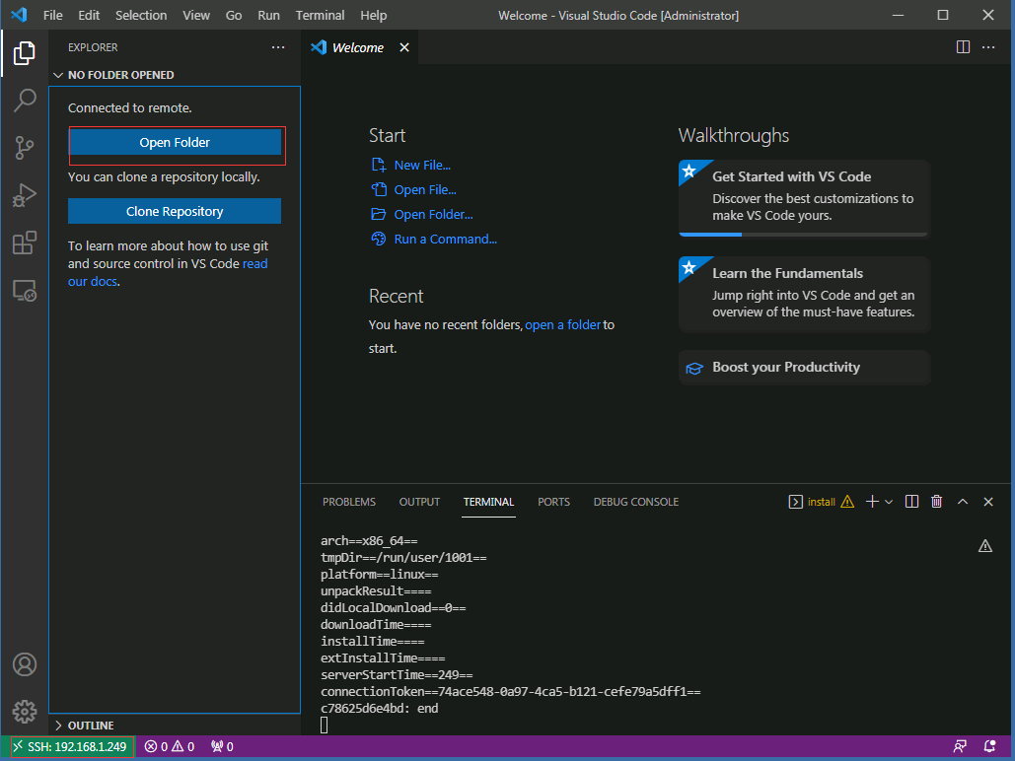Open notifications bell in status bar

click(x=989, y=747)
